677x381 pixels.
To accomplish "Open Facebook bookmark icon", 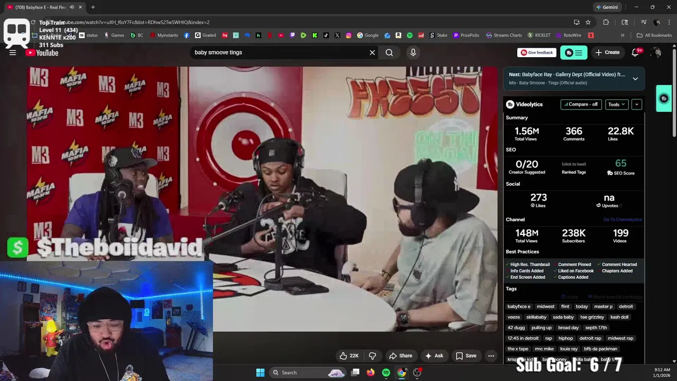I will click(187, 35).
